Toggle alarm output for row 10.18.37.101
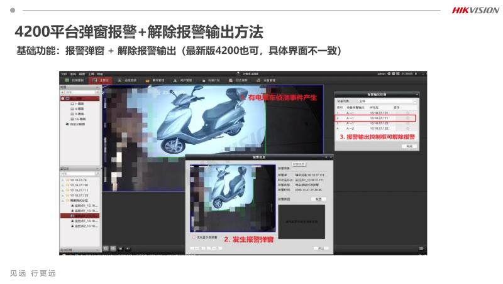 tap(407, 113)
